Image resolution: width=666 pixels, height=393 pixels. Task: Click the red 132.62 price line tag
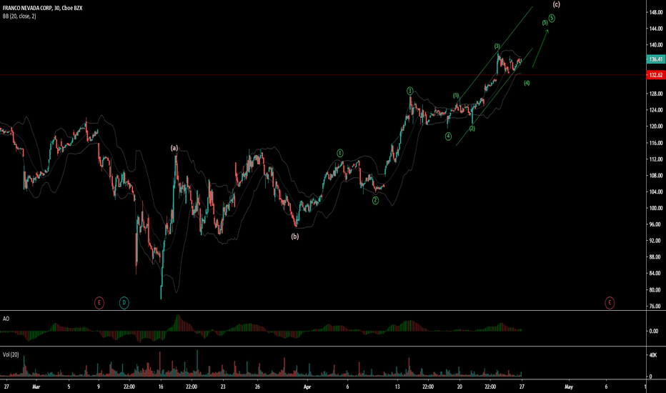coord(655,75)
